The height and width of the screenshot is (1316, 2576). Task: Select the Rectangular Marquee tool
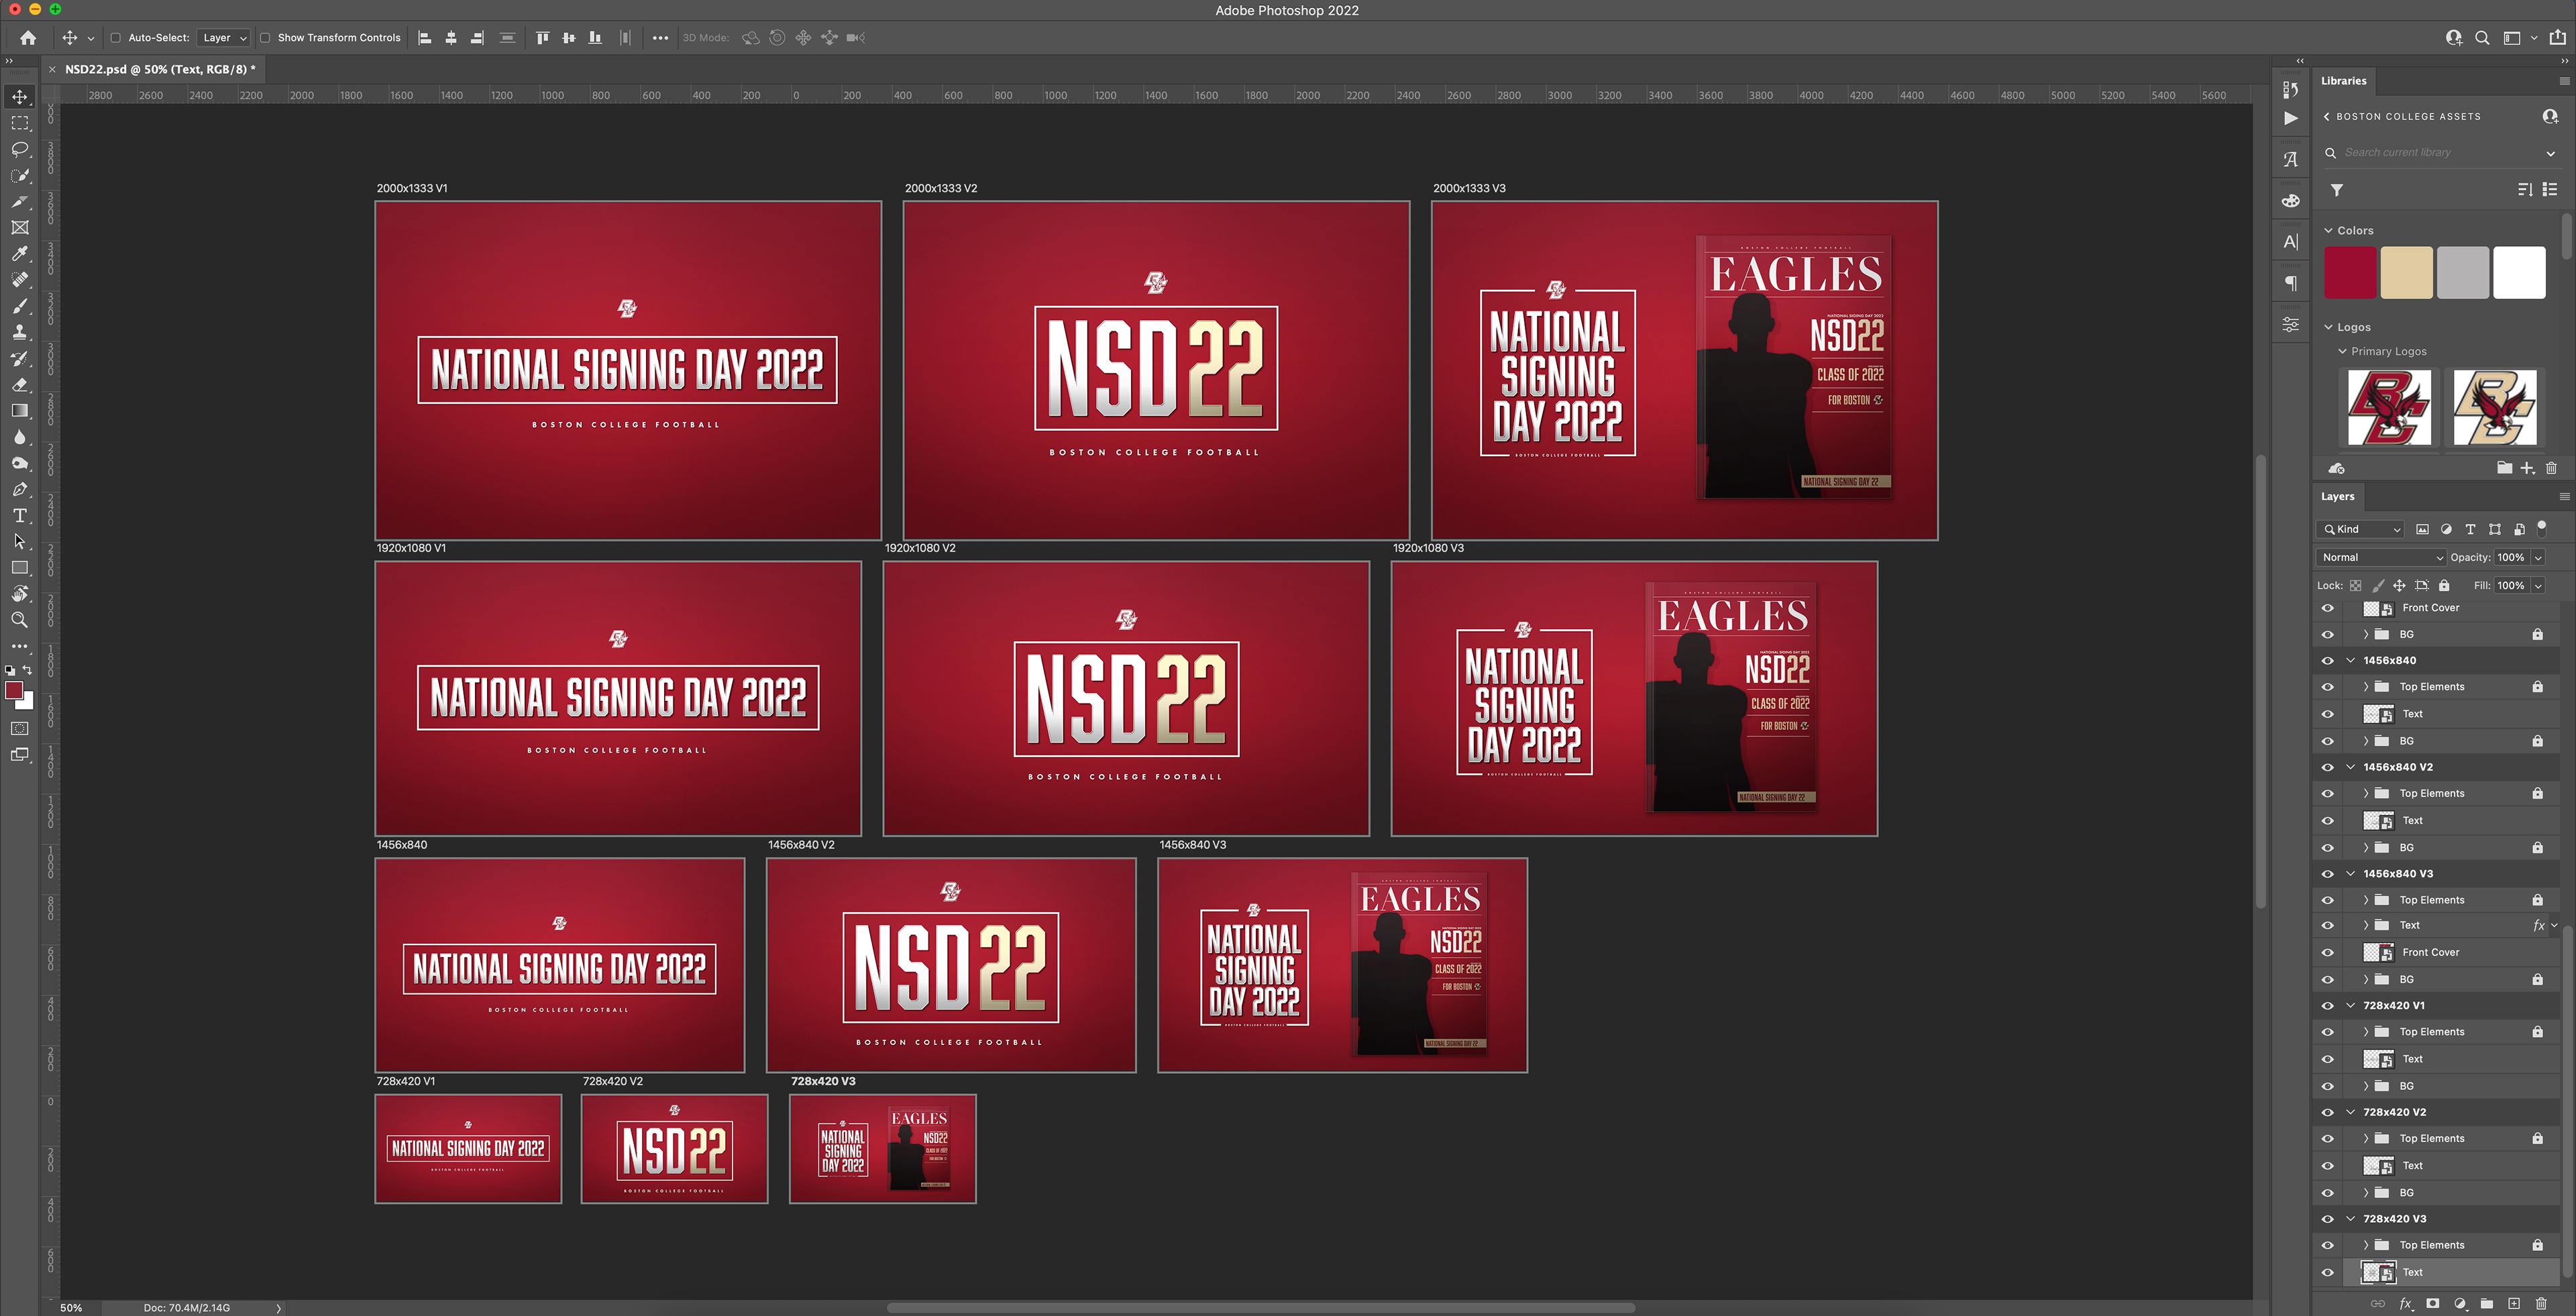tap(19, 123)
